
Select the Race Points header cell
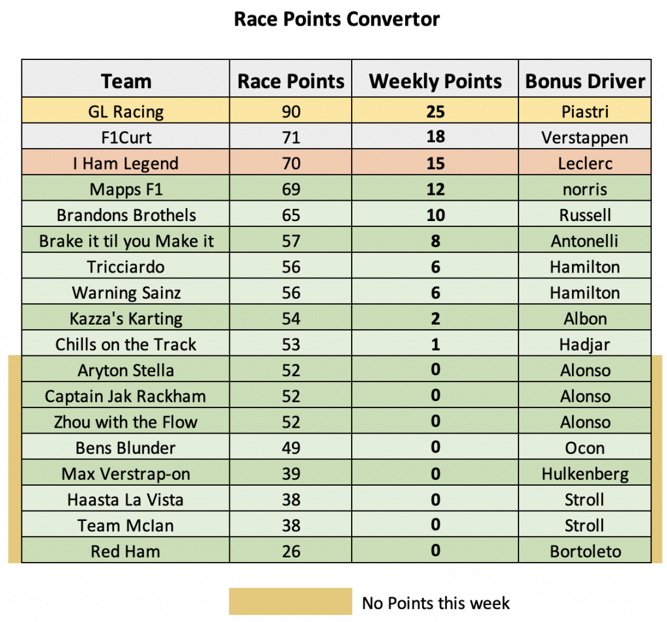(291, 79)
